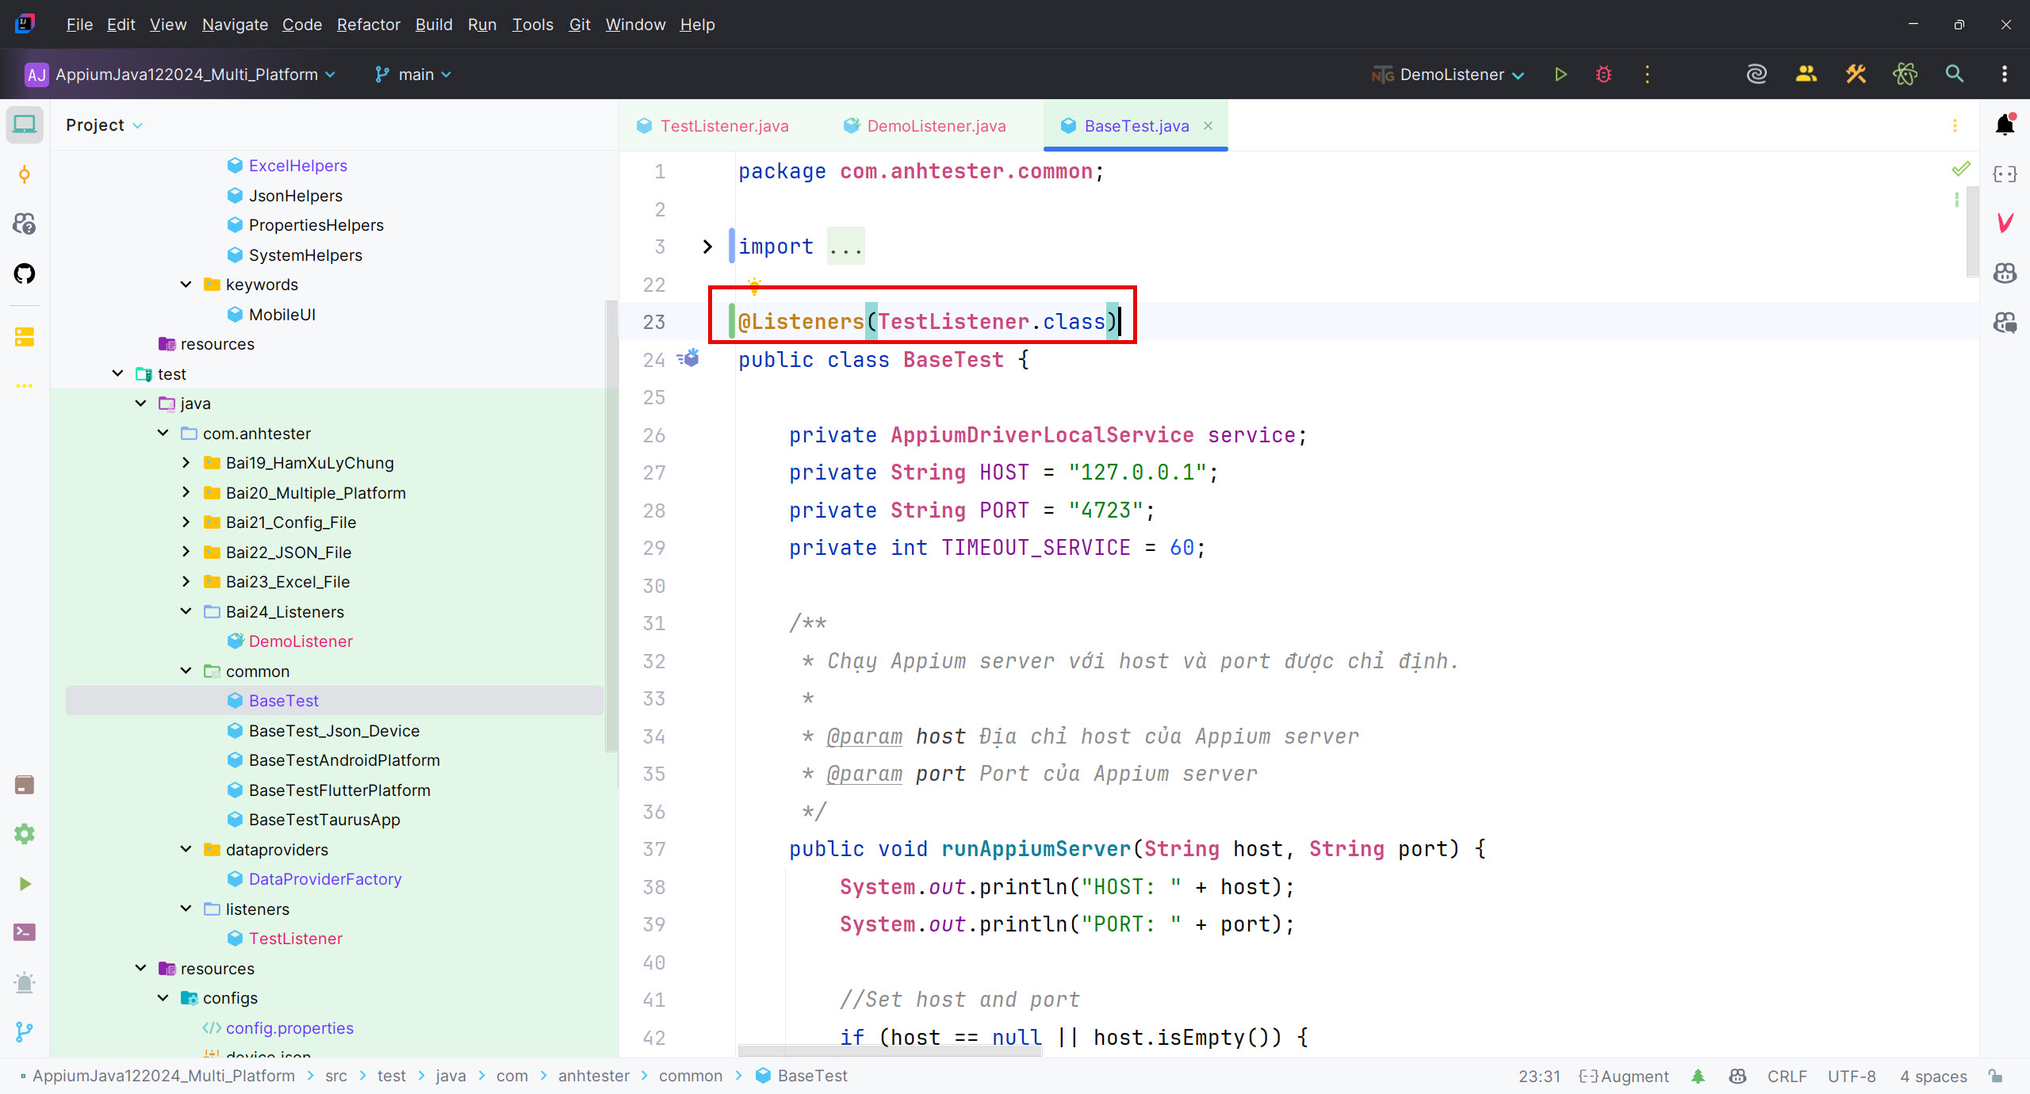Expand the folded import block
The height and width of the screenshot is (1094, 2030).
click(707, 247)
